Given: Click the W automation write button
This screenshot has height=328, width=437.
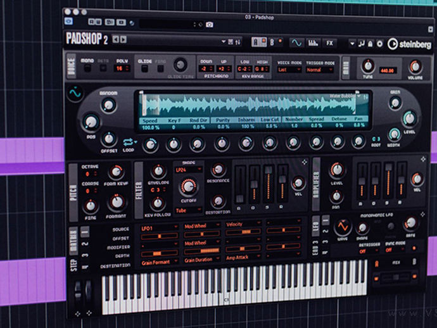Looking at the screenshot, I should click(98, 22).
